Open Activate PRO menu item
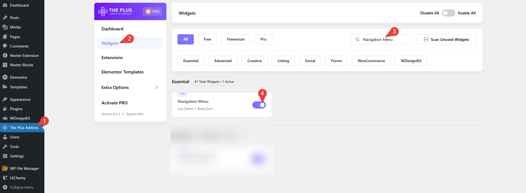526x193 pixels. click(x=115, y=103)
